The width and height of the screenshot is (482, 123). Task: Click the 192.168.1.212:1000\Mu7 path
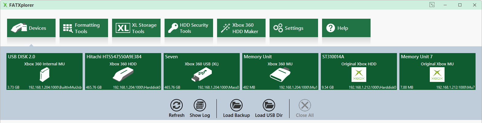456,87
